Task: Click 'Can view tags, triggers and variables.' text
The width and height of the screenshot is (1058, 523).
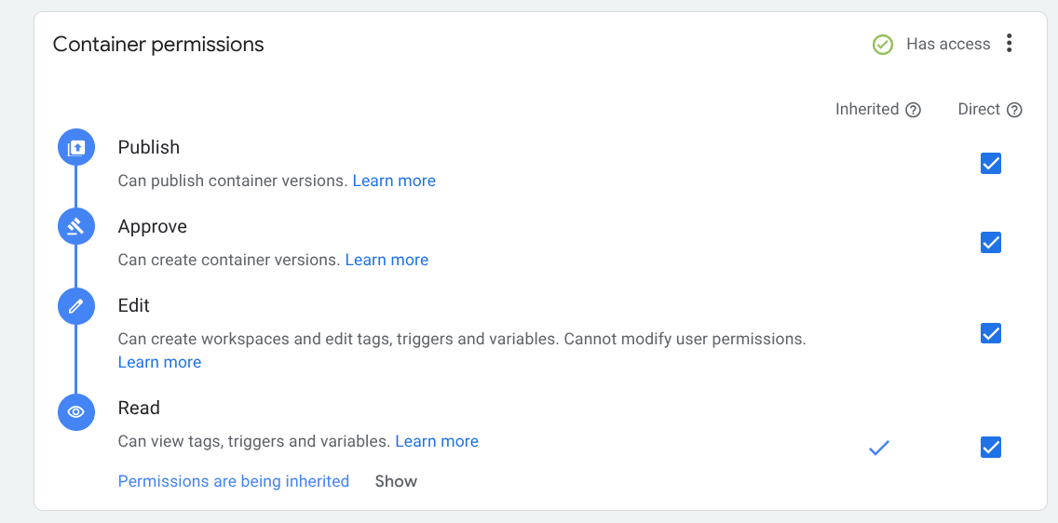Action: (x=254, y=441)
